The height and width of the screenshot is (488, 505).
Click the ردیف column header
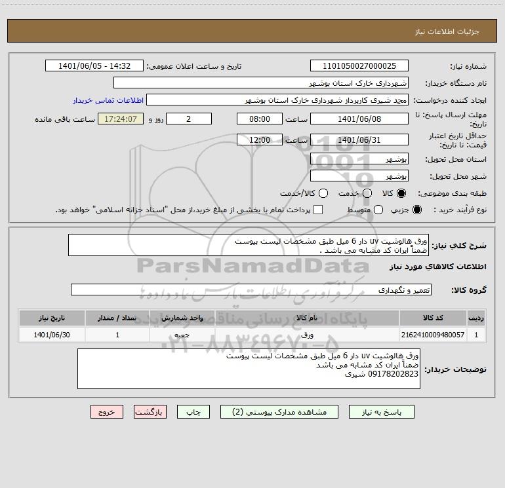click(x=476, y=318)
